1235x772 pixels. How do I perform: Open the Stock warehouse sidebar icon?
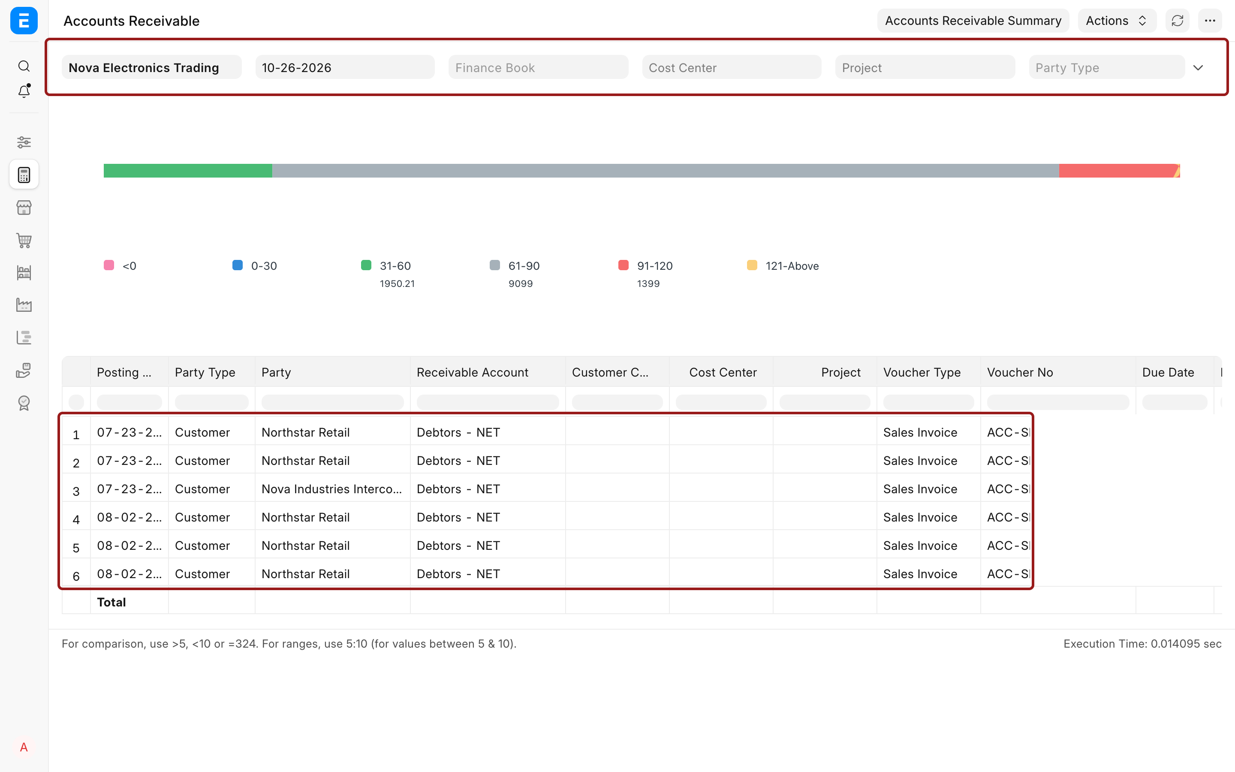click(24, 273)
